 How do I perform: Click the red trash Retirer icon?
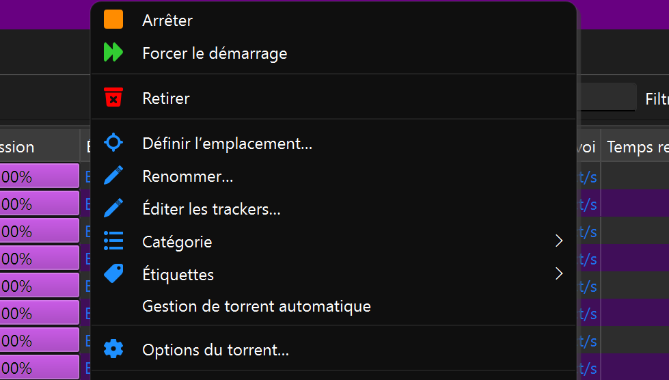(113, 97)
